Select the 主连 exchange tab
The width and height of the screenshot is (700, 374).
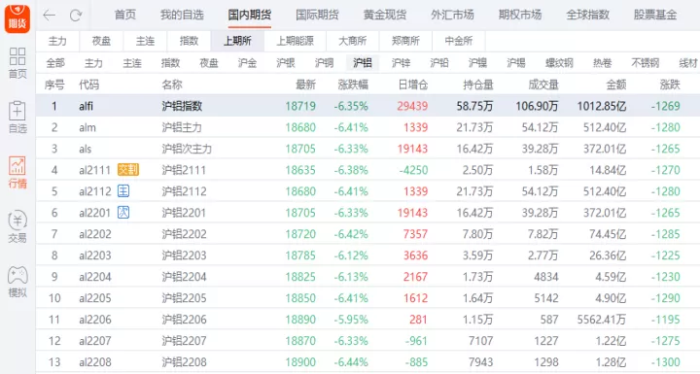145,41
